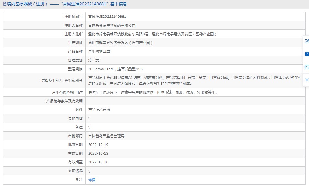This screenshot has width=309, height=187.
Task: Click the 审批部门 label
Action: pos(75,136)
